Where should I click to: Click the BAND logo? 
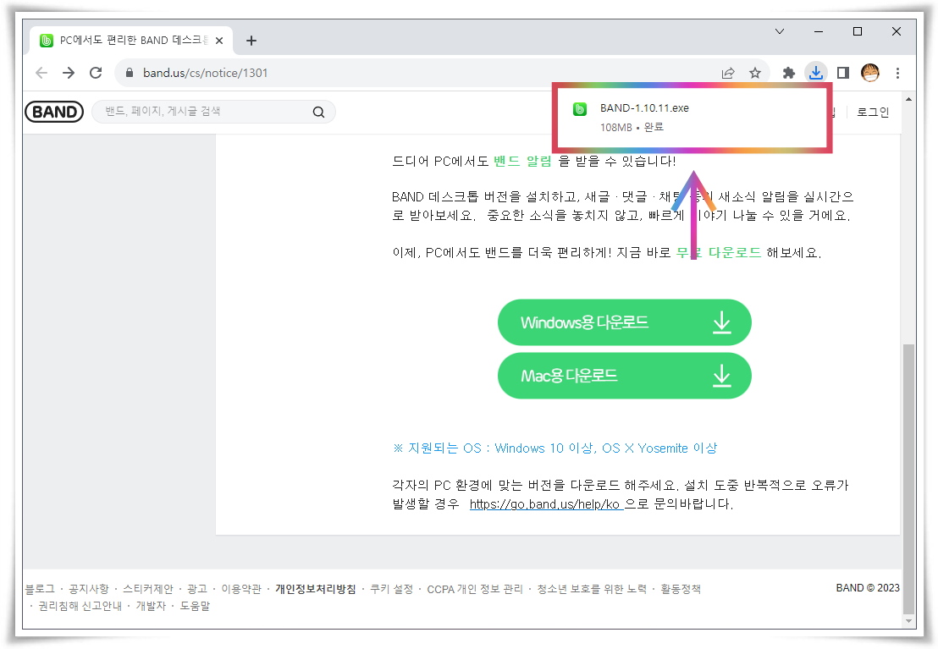click(x=54, y=112)
